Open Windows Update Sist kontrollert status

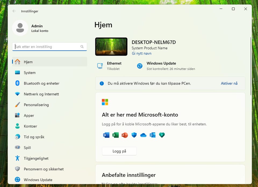[x=166, y=66]
